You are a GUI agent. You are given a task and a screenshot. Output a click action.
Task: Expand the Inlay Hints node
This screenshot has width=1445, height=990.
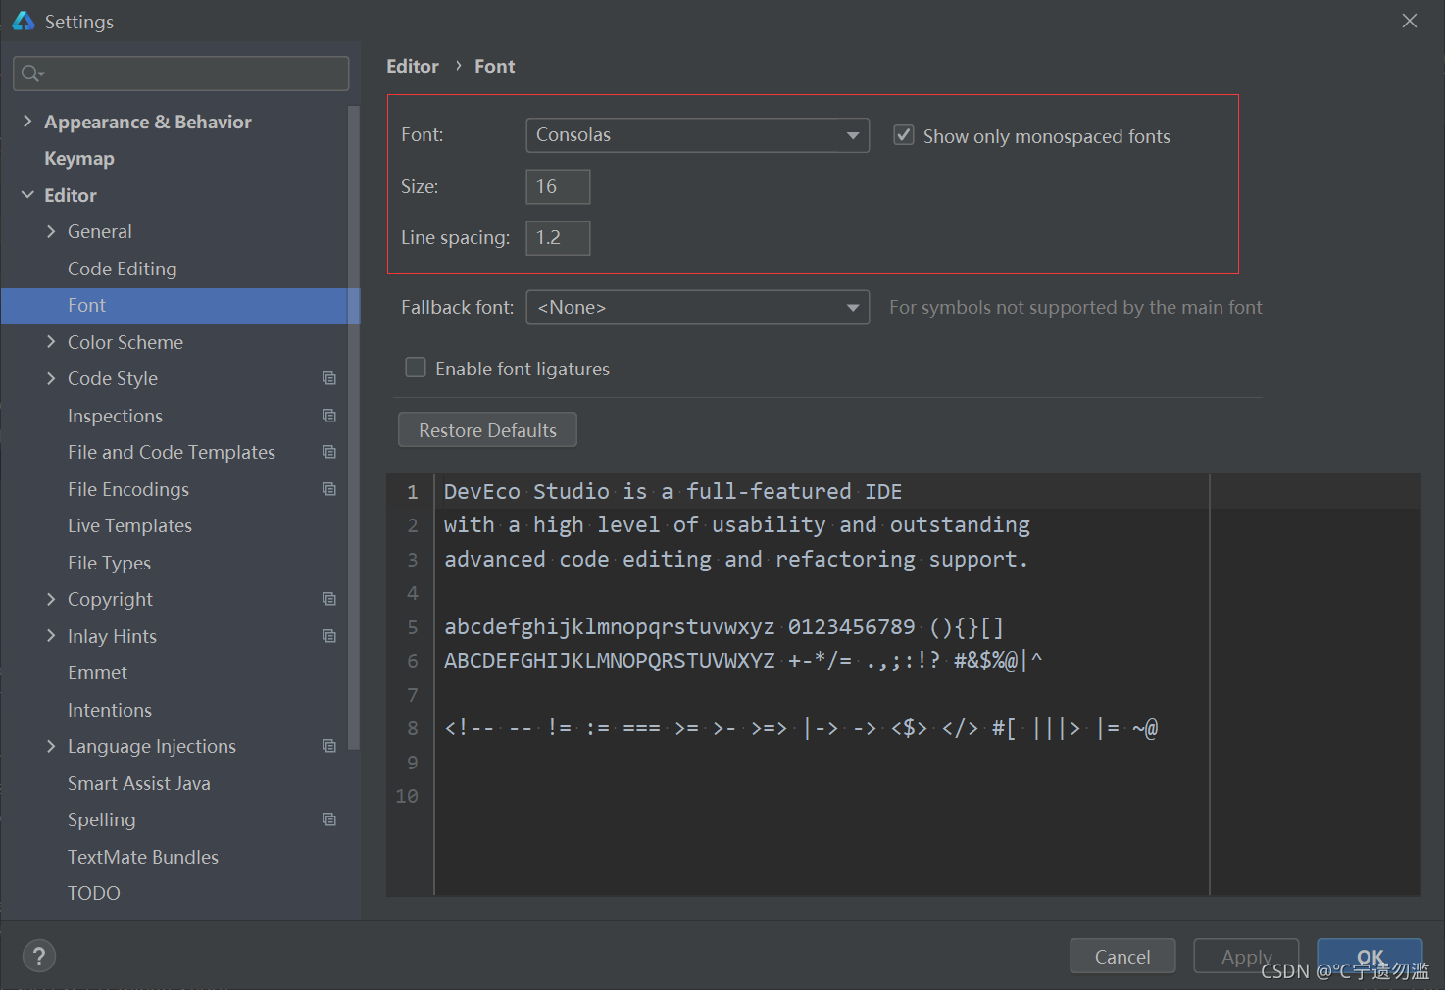pos(51,636)
